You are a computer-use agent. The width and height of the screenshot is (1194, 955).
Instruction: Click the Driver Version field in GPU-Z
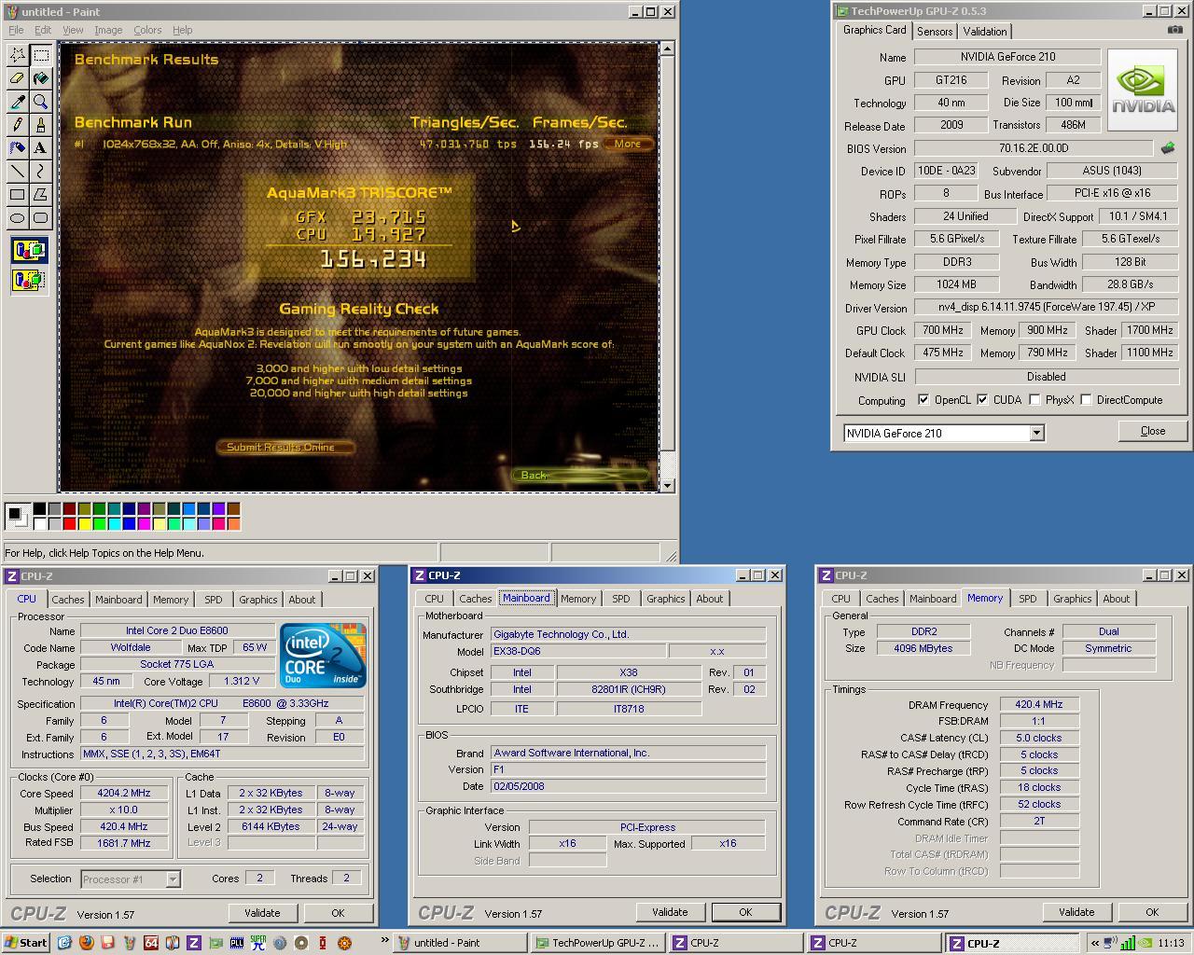(x=1046, y=307)
